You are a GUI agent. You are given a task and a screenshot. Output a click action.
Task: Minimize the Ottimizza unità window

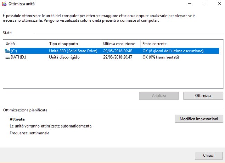coord(190,4)
